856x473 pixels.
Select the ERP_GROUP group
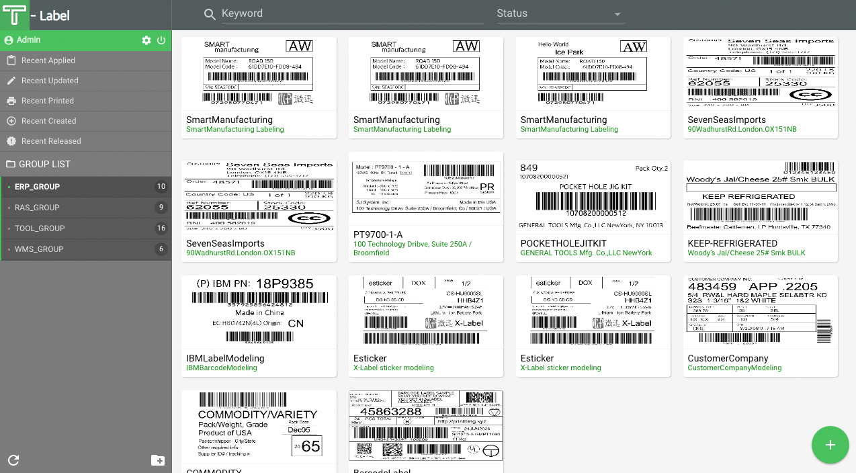click(x=86, y=187)
